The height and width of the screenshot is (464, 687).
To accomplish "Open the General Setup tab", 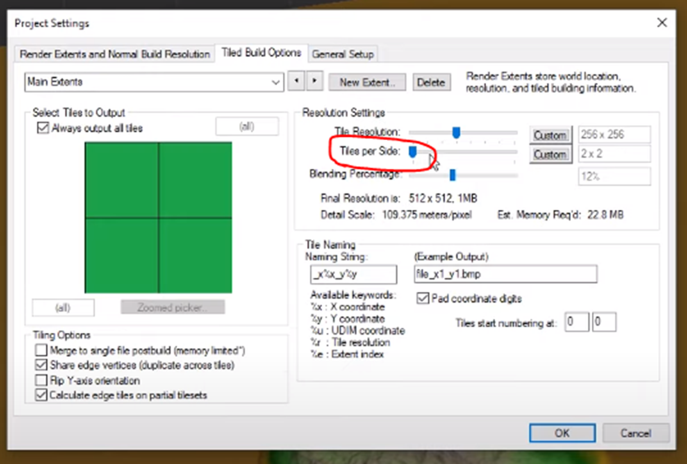I will [343, 54].
